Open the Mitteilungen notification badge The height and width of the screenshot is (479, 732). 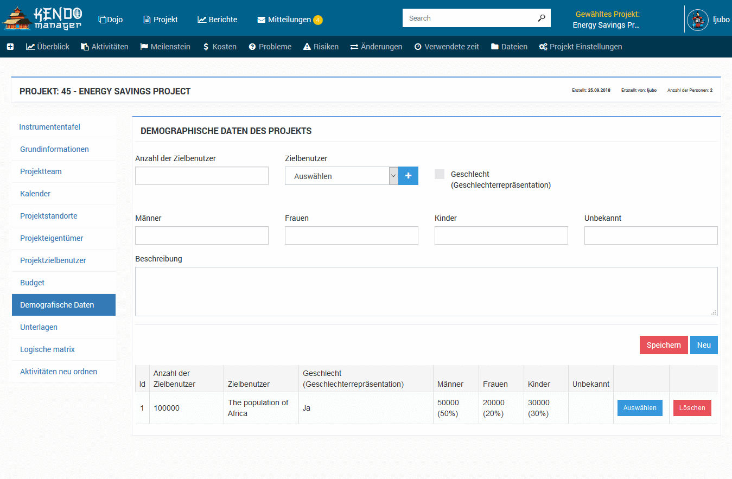point(318,20)
